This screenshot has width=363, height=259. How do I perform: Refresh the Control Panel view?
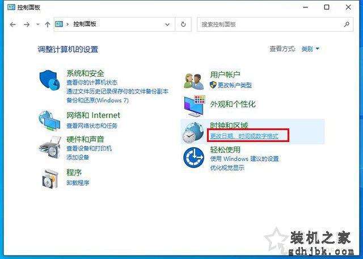click(183, 24)
